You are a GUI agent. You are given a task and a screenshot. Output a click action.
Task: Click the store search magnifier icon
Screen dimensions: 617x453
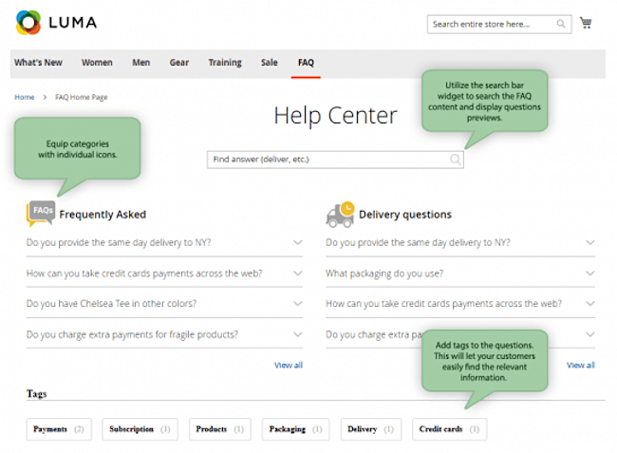click(x=562, y=24)
